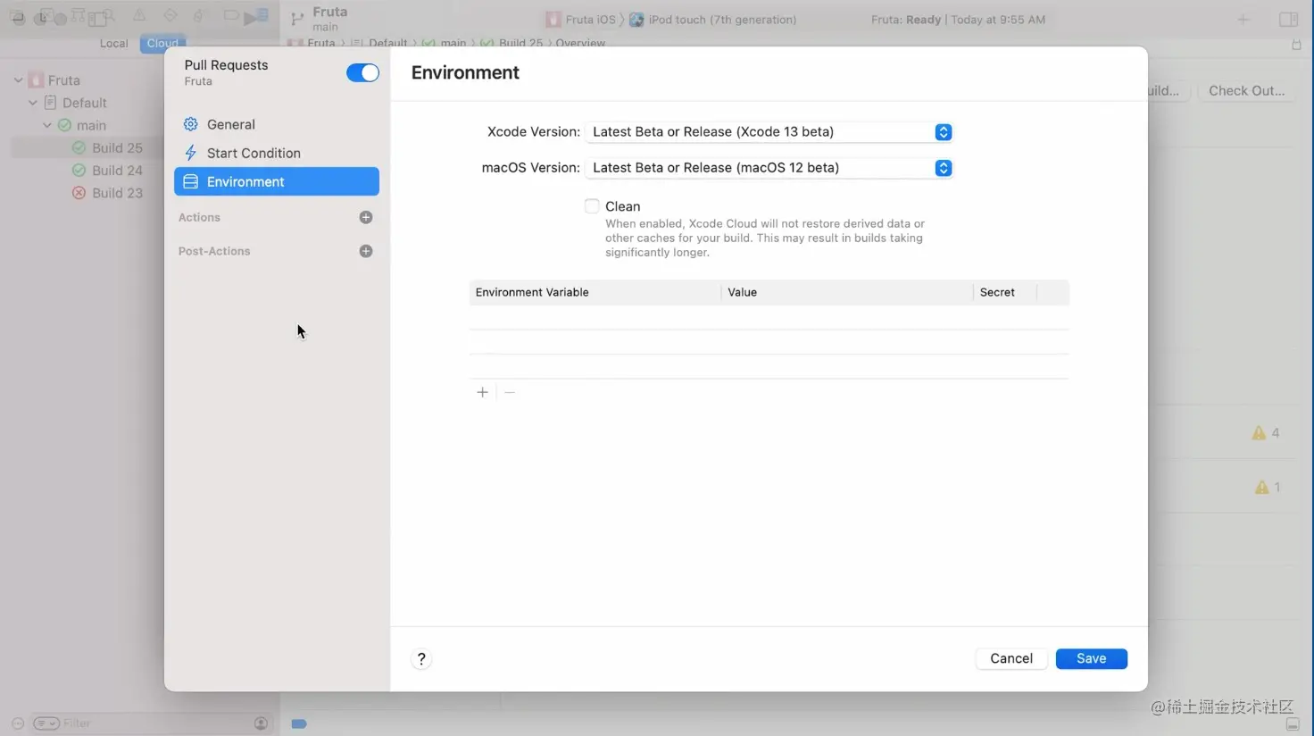Click the main branch success status icon
The width and height of the screenshot is (1314, 736).
point(64,125)
